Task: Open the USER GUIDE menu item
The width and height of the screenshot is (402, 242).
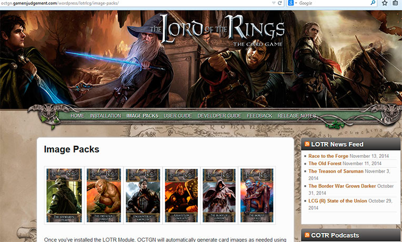Action: pos(178,116)
